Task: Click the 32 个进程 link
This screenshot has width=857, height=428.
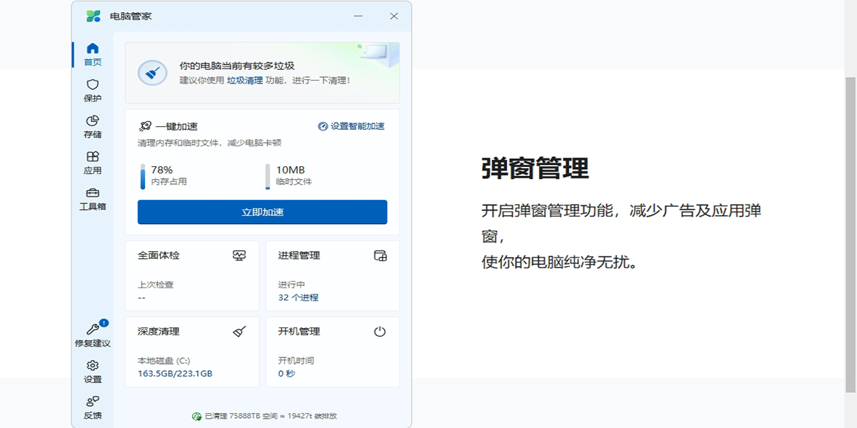Action: coord(298,297)
